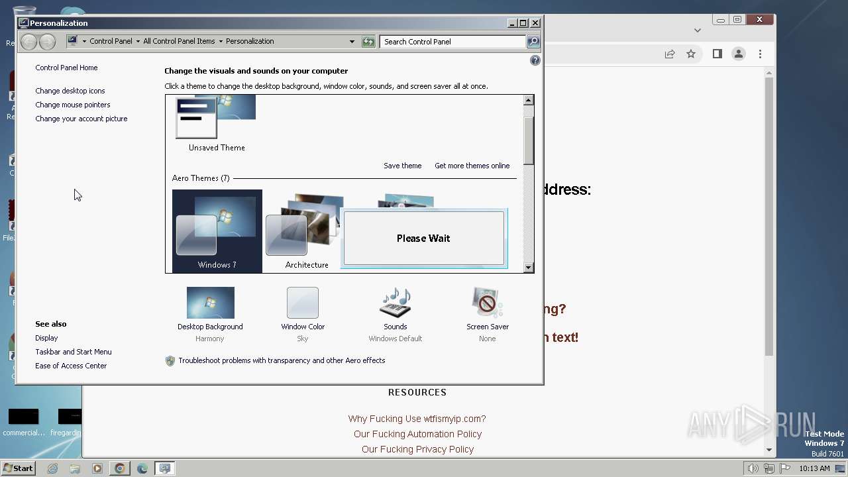Open the Chrome profile avatar icon
The image size is (848, 477).
pos(739,54)
